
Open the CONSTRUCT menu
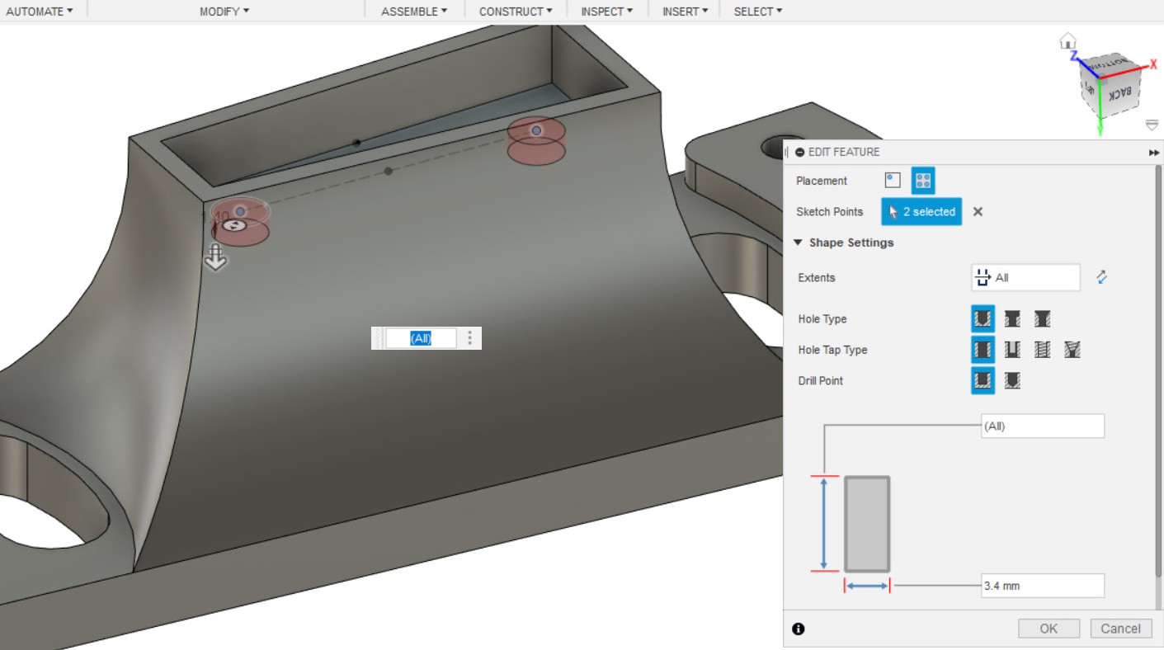(516, 11)
